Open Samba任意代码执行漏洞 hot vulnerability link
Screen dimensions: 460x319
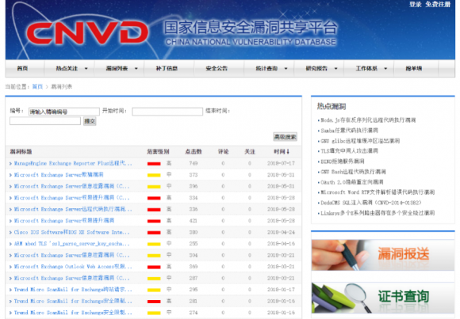pos(349,131)
